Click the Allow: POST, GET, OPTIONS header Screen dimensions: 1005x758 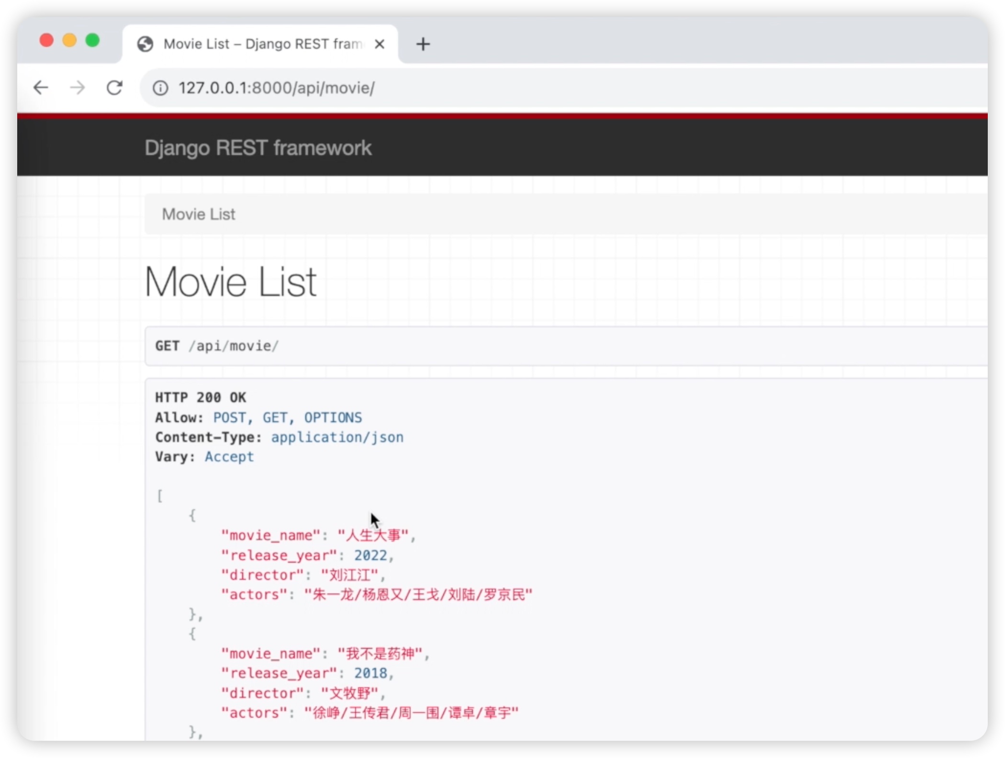click(258, 418)
